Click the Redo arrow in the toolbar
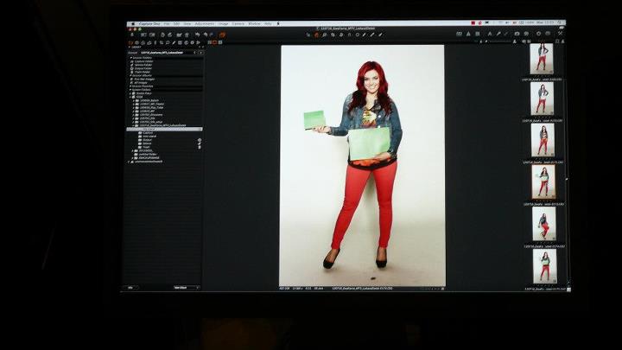Image resolution: width=622 pixels, height=350 pixels. click(212, 35)
